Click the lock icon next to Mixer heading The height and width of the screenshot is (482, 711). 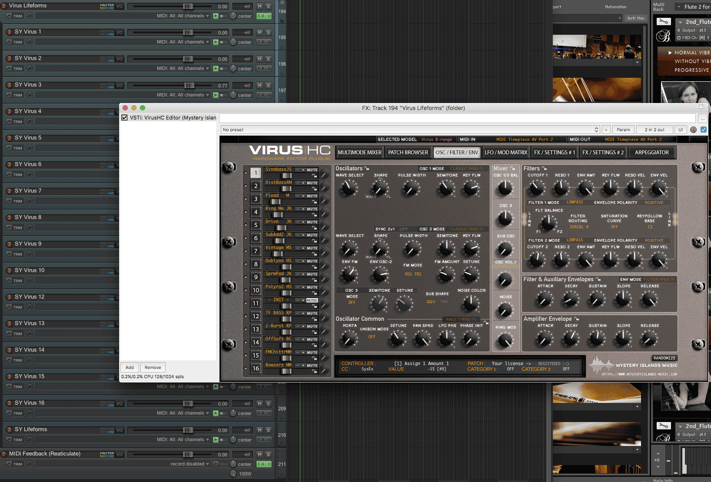[x=513, y=169]
